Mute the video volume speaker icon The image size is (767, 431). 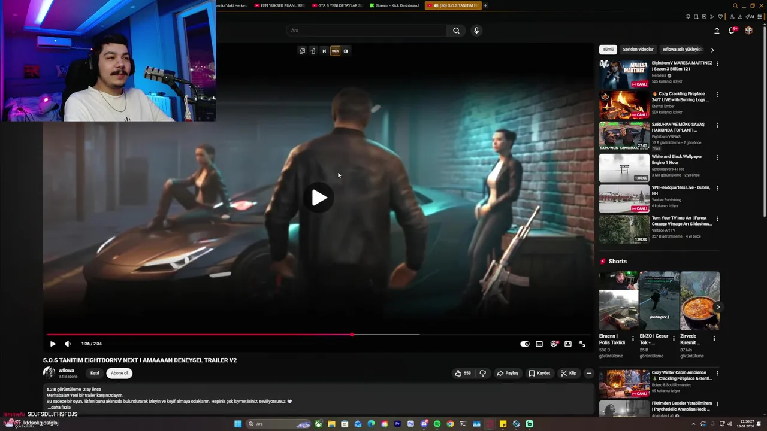click(x=68, y=344)
